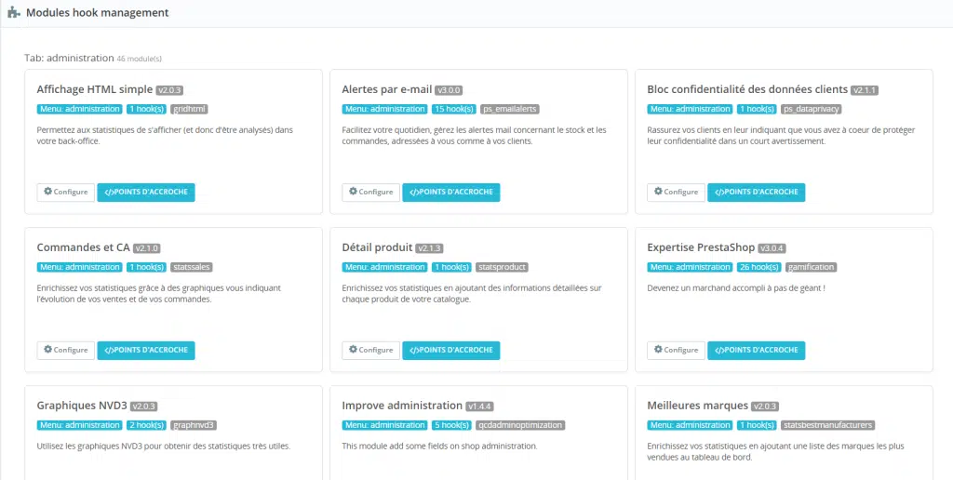Click the Graphiques NVD3 module title

(x=81, y=406)
